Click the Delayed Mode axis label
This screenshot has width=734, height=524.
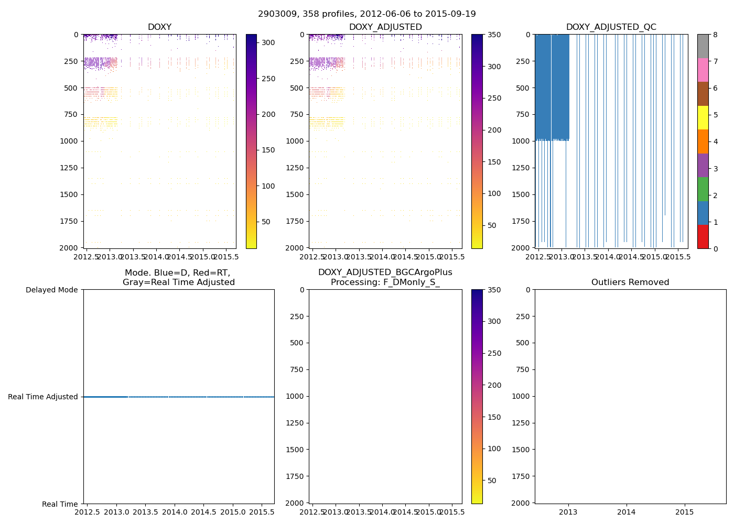51,290
